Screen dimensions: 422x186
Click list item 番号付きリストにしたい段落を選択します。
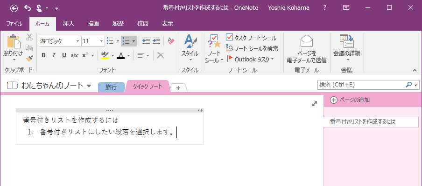point(107,132)
